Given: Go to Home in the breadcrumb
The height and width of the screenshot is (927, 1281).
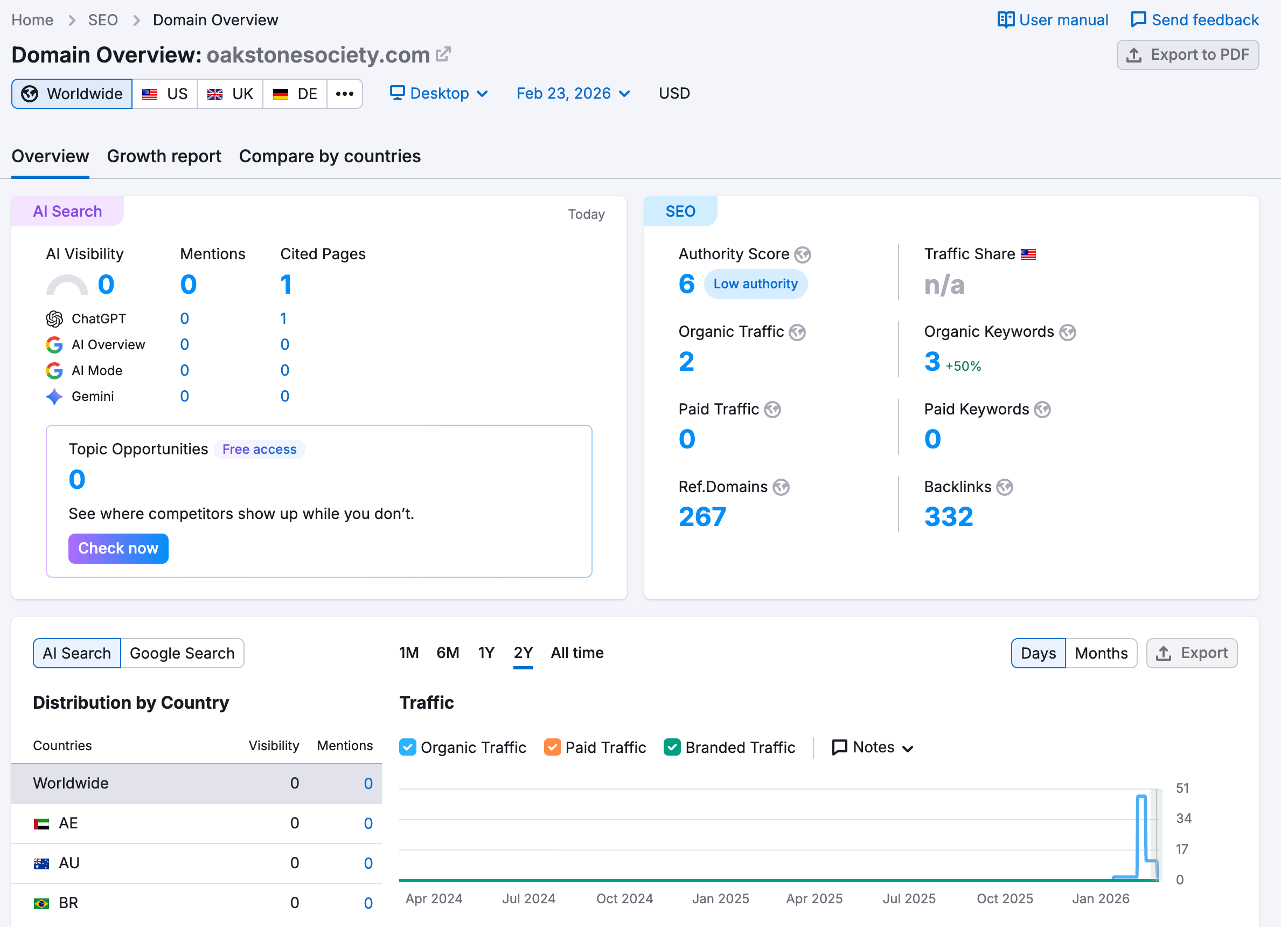Looking at the screenshot, I should tap(32, 20).
